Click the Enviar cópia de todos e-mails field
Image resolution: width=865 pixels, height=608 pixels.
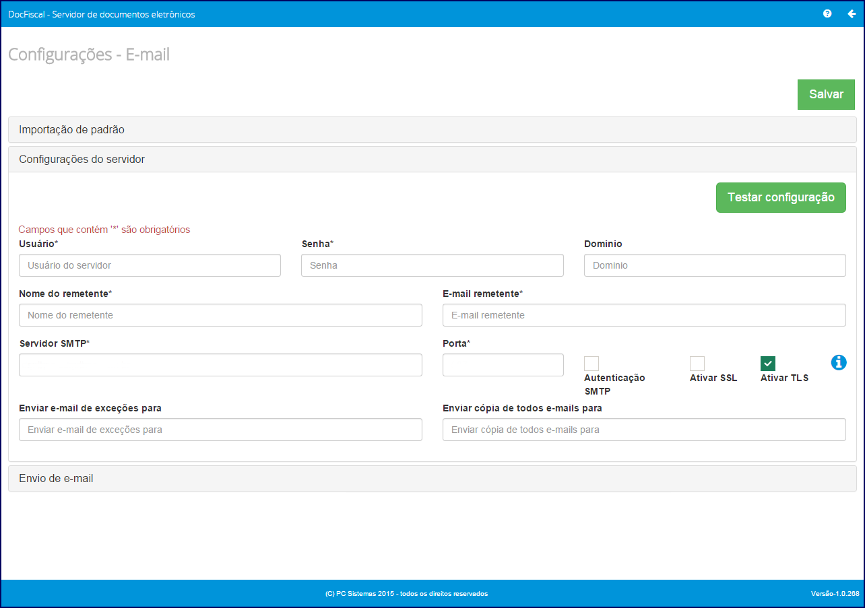[644, 430]
